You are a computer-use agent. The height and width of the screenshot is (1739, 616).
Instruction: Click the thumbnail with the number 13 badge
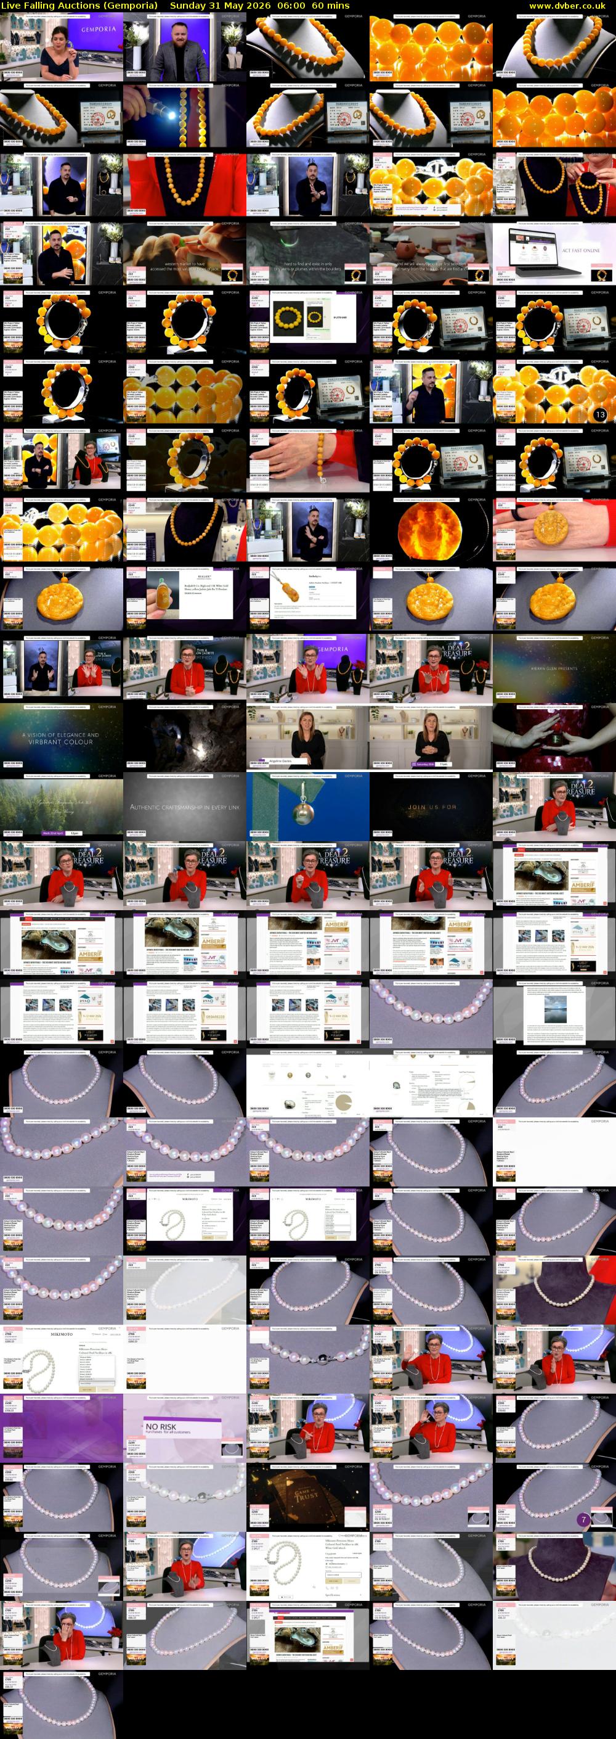554,392
